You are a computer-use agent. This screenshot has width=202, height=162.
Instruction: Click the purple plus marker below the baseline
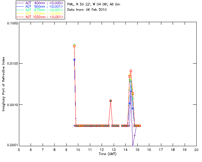click(x=135, y=135)
